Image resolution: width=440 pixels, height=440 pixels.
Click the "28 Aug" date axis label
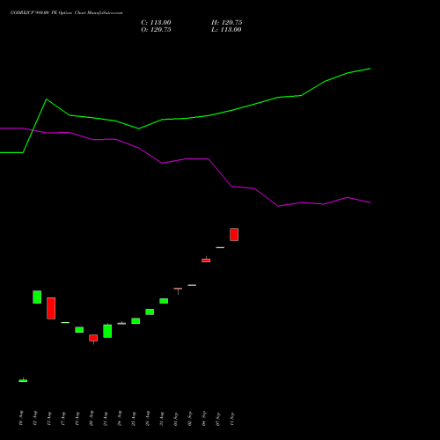tap(148, 418)
